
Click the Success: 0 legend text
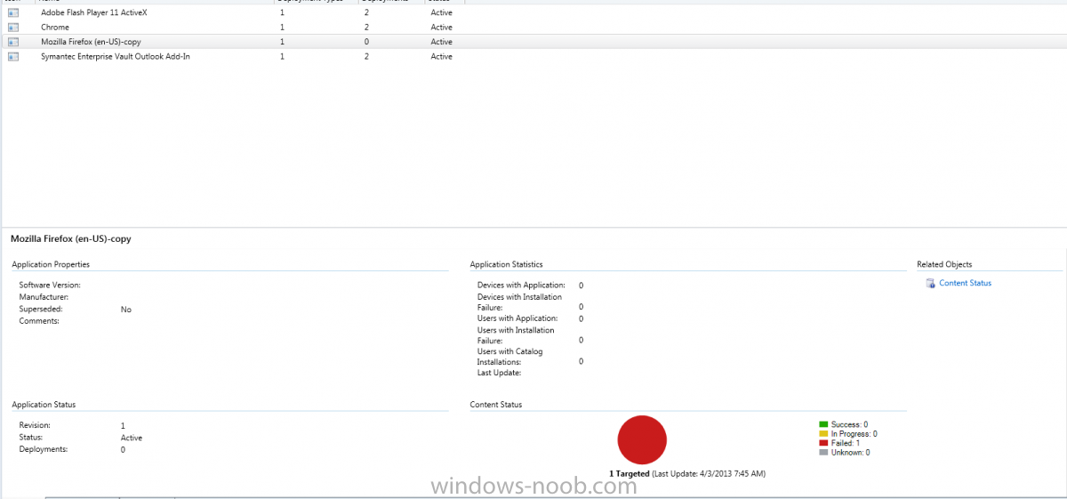(849, 424)
